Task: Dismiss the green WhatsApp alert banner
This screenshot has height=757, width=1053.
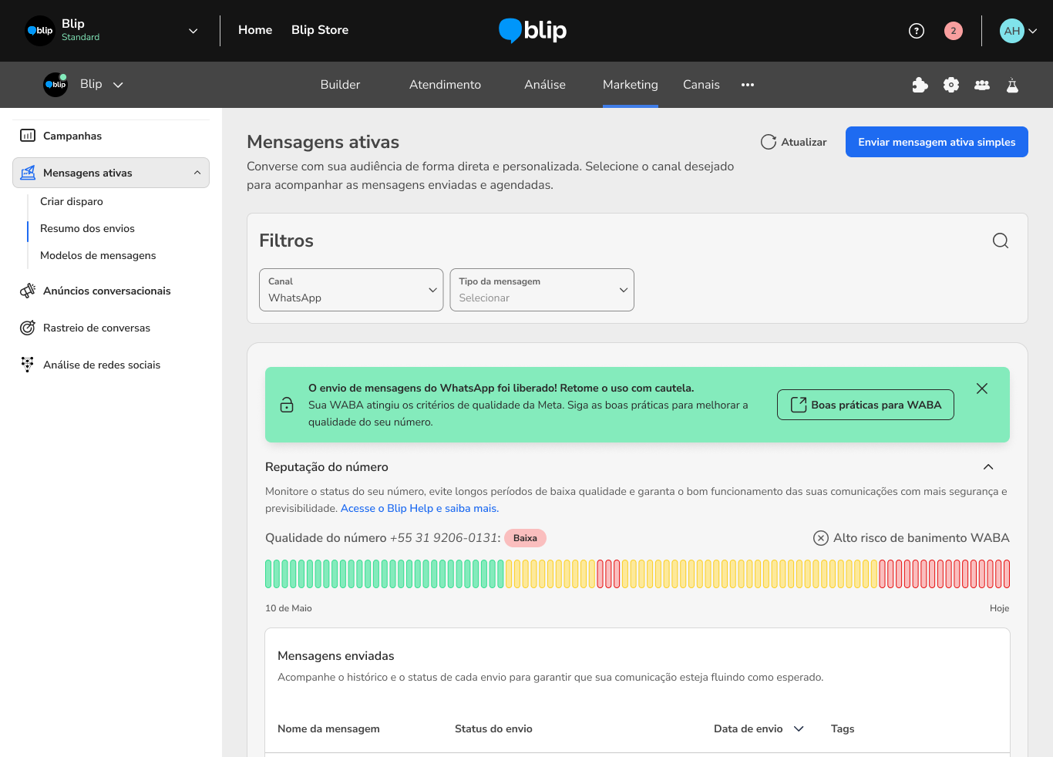Action: point(981,389)
